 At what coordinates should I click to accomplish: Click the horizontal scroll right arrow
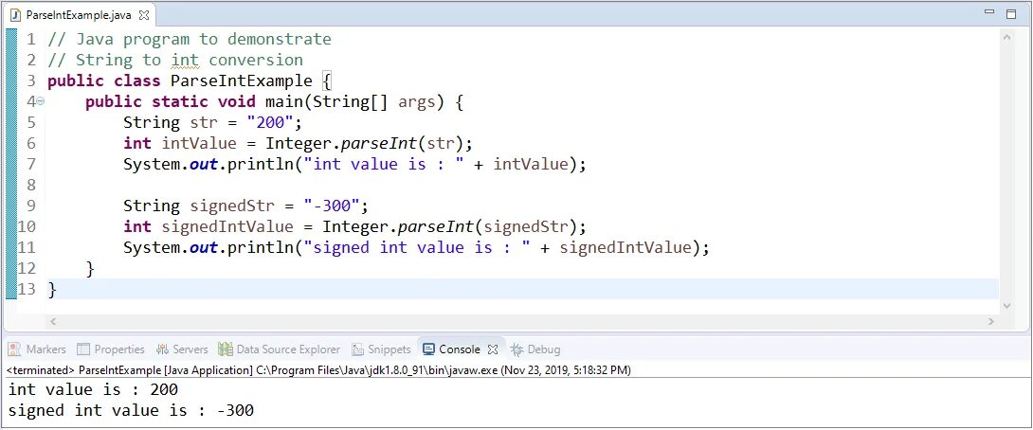[991, 321]
